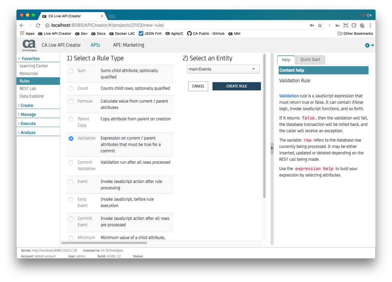Viewport: 392px width, 282px height.
Task: Open the Chrome three-dot menu
Action: click(370, 25)
